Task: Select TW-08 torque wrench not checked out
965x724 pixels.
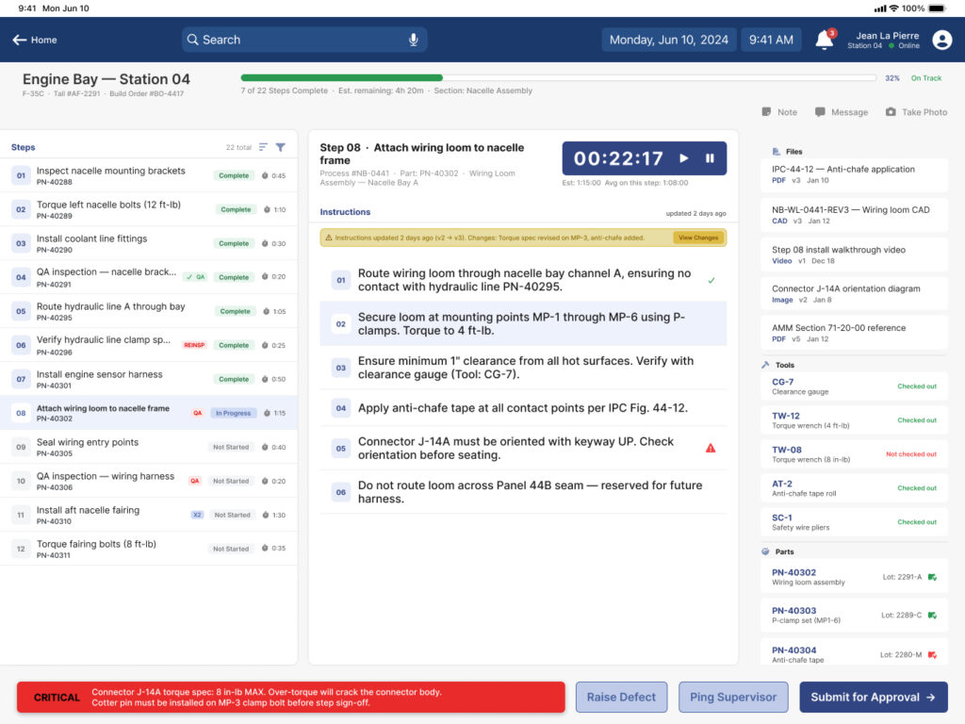Action: point(854,454)
